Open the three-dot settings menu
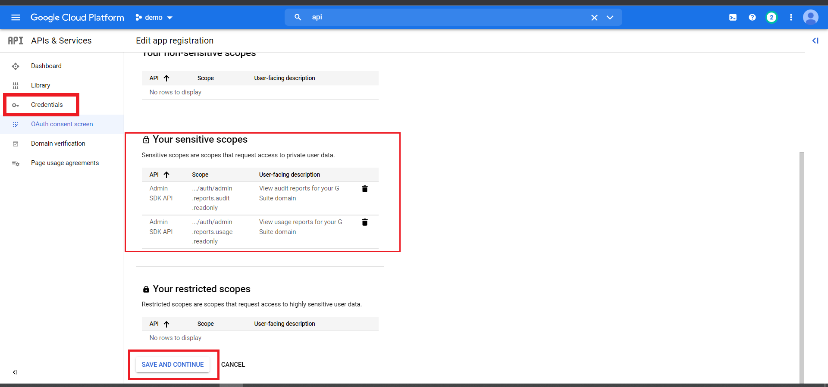828x387 pixels. [790, 17]
